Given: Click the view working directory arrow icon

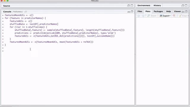Looking at the screenshot, I should click(x=26, y=12).
